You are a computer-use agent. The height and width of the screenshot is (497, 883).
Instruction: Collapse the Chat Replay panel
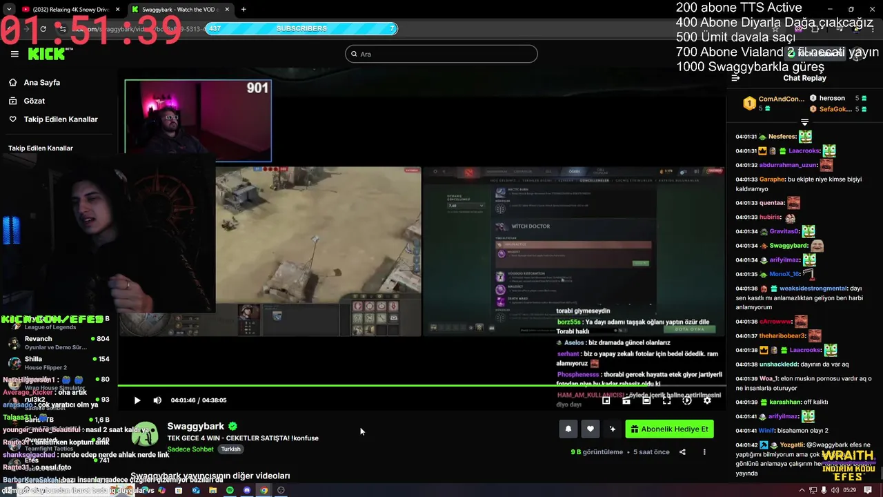pyautogui.click(x=735, y=78)
